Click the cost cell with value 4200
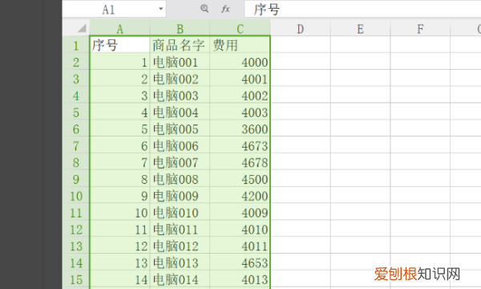 [240, 196]
